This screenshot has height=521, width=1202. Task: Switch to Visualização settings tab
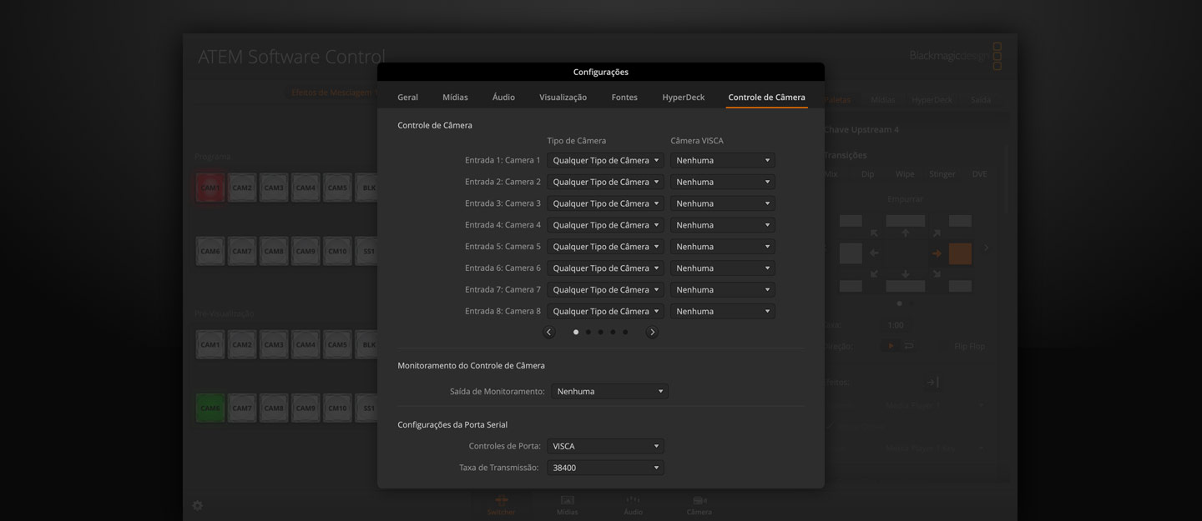click(x=563, y=98)
